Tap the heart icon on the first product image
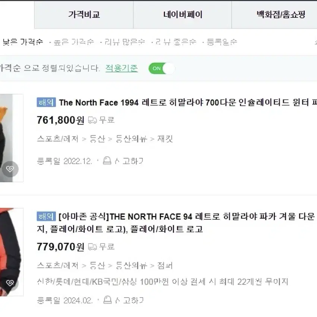This screenshot has height=317, width=317. 10,169
